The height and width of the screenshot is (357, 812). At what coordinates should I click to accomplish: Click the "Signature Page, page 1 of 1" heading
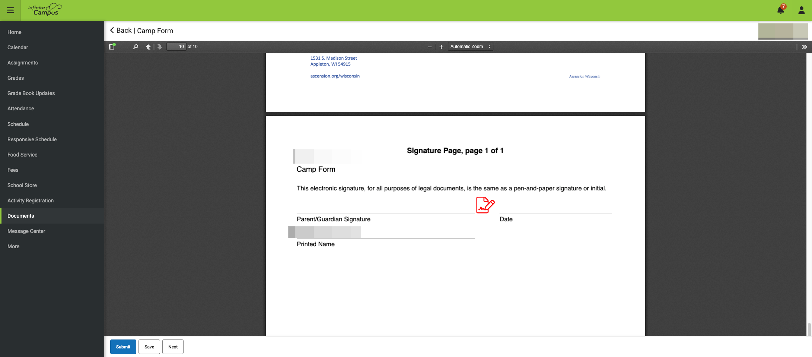tap(455, 151)
